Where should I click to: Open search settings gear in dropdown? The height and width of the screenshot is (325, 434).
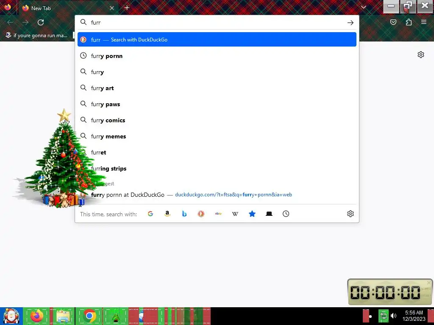pos(351,214)
